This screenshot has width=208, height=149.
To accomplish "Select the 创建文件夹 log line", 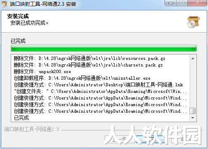I will (100, 91).
